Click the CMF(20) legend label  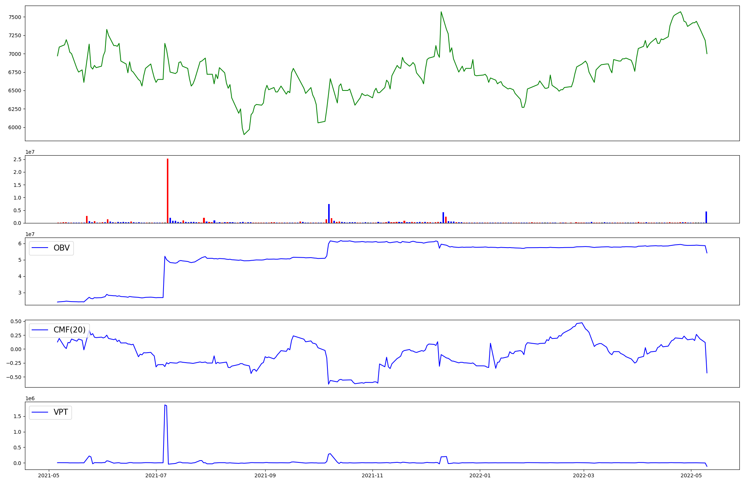69,330
